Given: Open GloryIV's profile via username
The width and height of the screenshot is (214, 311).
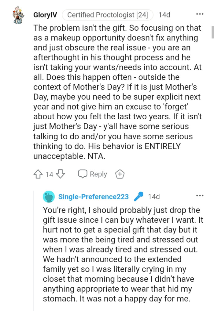Looking at the screenshot, I should 45,14.
